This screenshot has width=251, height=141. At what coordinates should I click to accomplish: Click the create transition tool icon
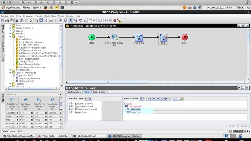75,20
